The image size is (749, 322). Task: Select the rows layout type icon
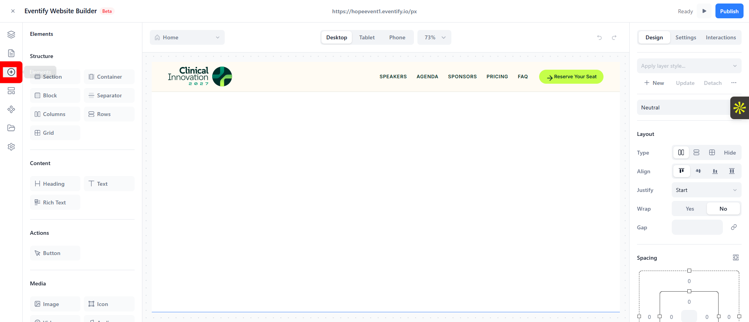point(696,153)
